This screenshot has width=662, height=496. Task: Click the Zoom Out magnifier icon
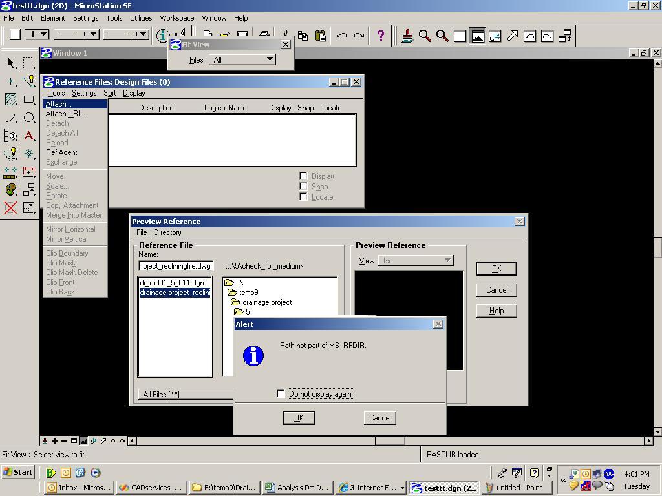(x=442, y=36)
